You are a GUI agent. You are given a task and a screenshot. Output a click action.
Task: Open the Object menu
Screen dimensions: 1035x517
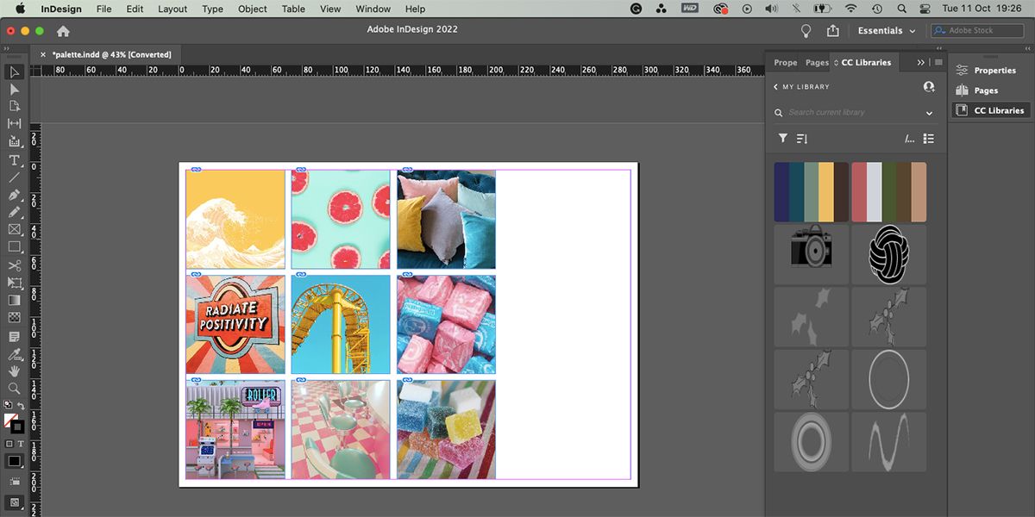pyautogui.click(x=252, y=9)
